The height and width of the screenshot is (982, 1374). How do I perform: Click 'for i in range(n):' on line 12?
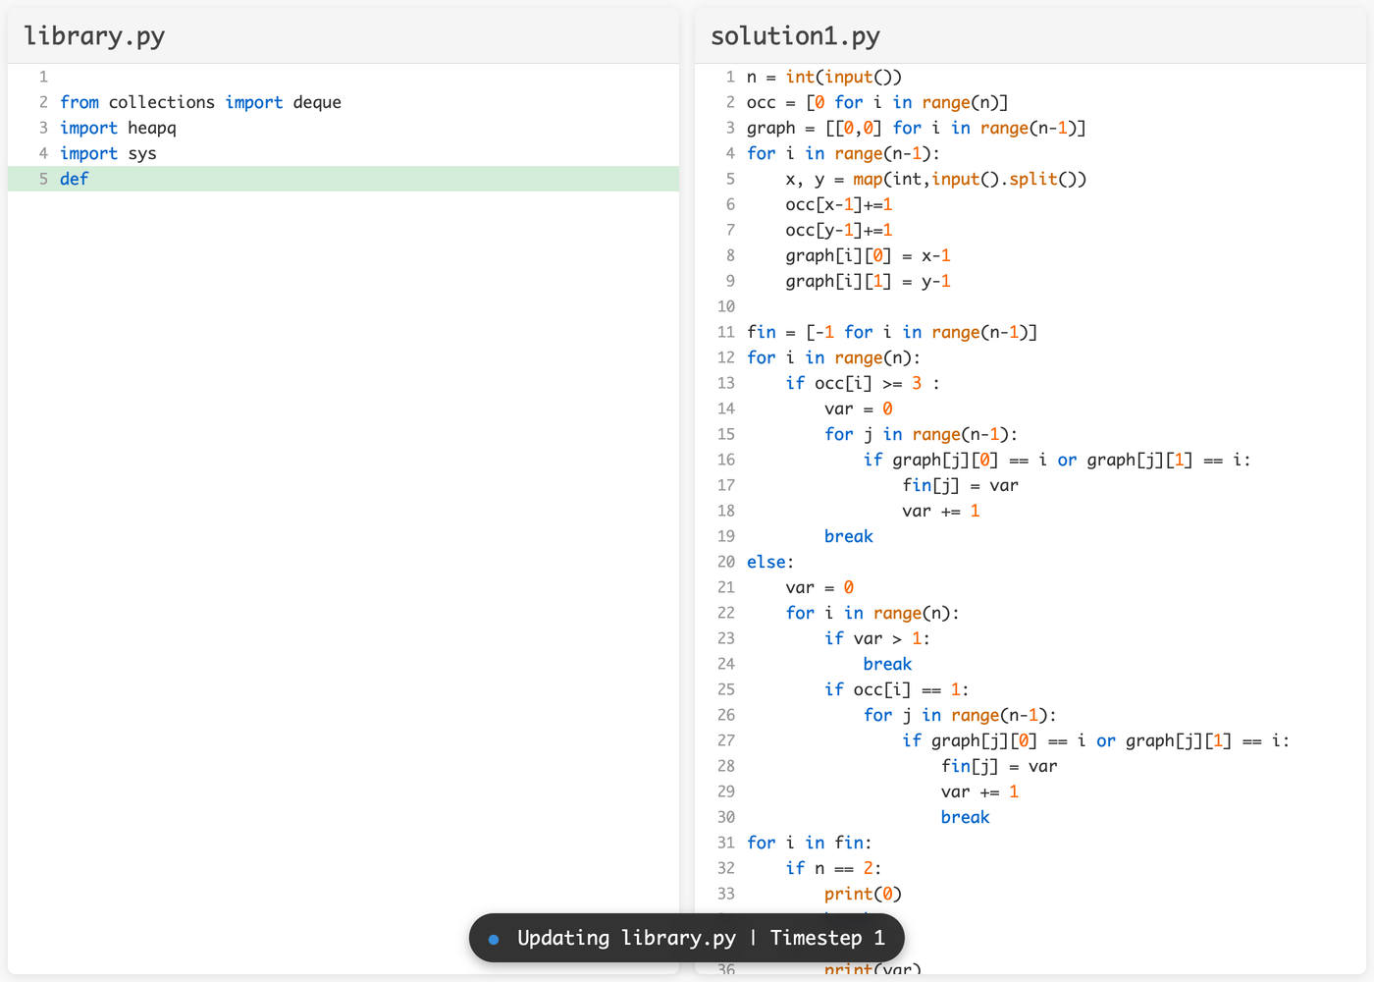pyautogui.click(x=834, y=357)
